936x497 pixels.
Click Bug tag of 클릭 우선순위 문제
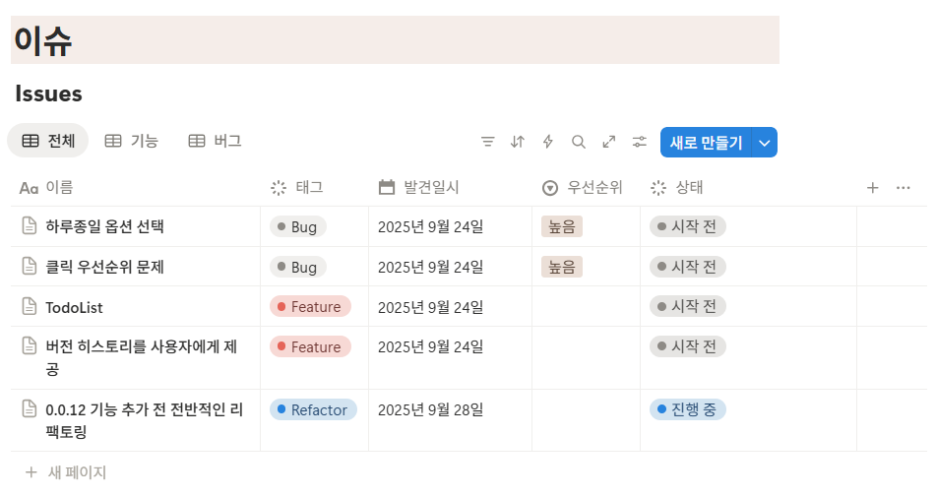click(x=298, y=268)
